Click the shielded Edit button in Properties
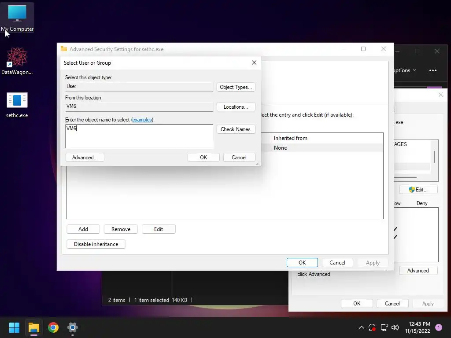 click(418, 190)
